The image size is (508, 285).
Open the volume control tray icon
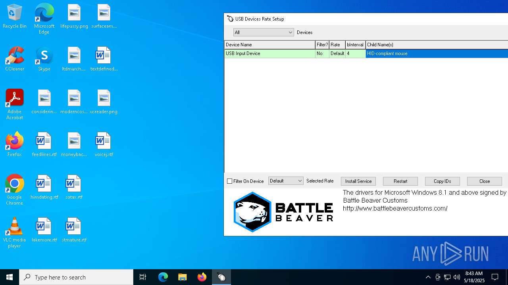pyautogui.click(x=457, y=277)
